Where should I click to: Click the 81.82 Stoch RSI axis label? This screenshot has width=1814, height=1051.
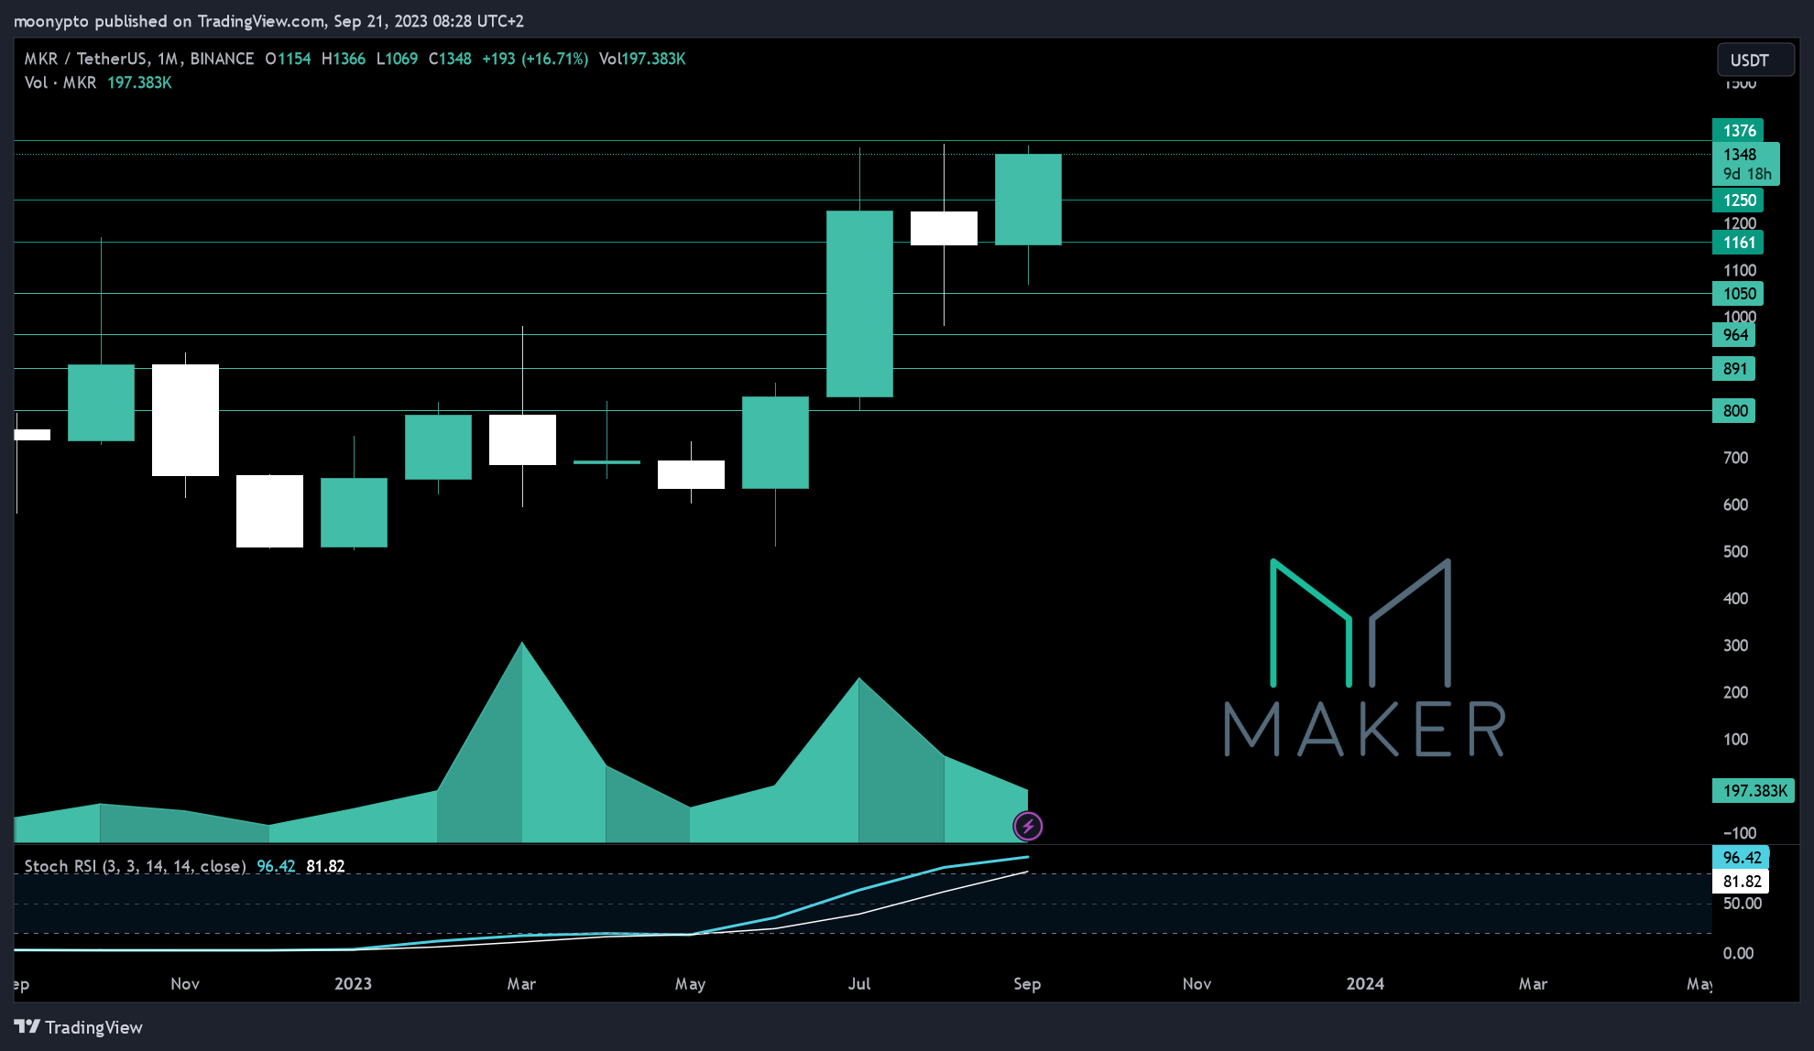tap(1741, 882)
